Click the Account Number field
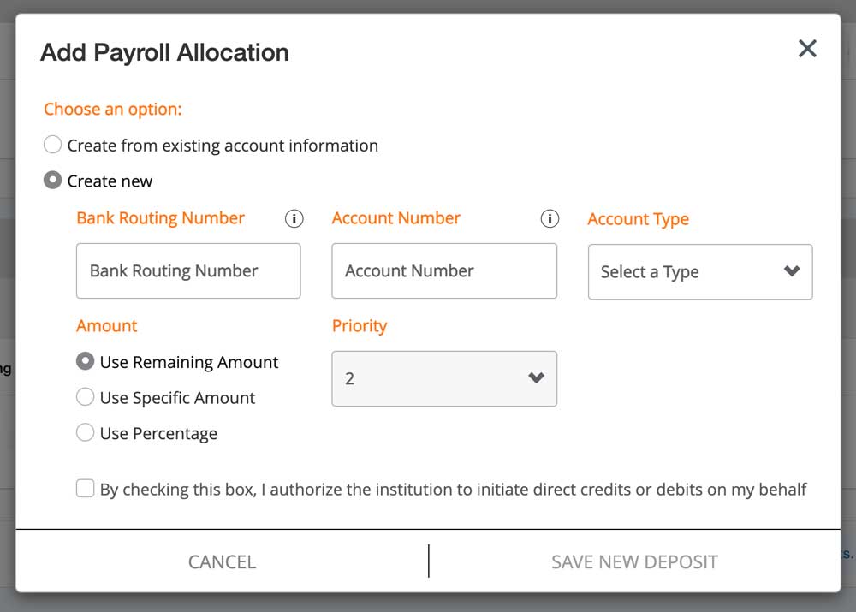Viewport: 856px width, 612px height. click(443, 270)
